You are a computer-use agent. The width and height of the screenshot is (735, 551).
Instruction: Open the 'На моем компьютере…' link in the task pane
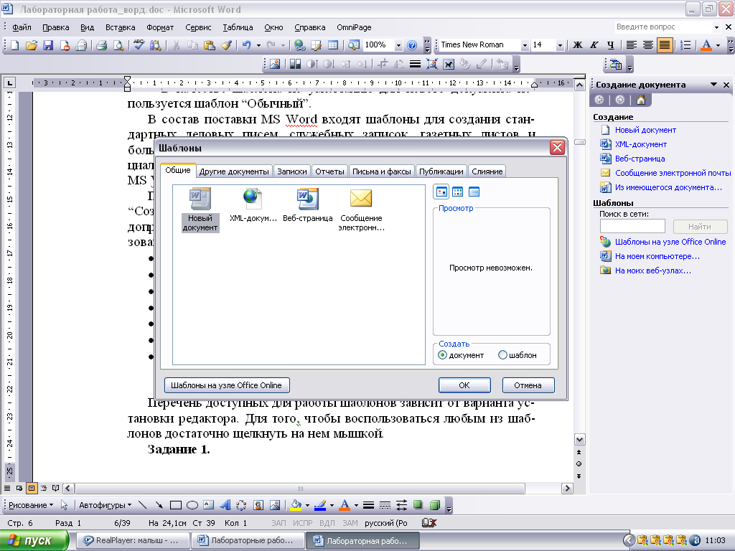coord(657,256)
